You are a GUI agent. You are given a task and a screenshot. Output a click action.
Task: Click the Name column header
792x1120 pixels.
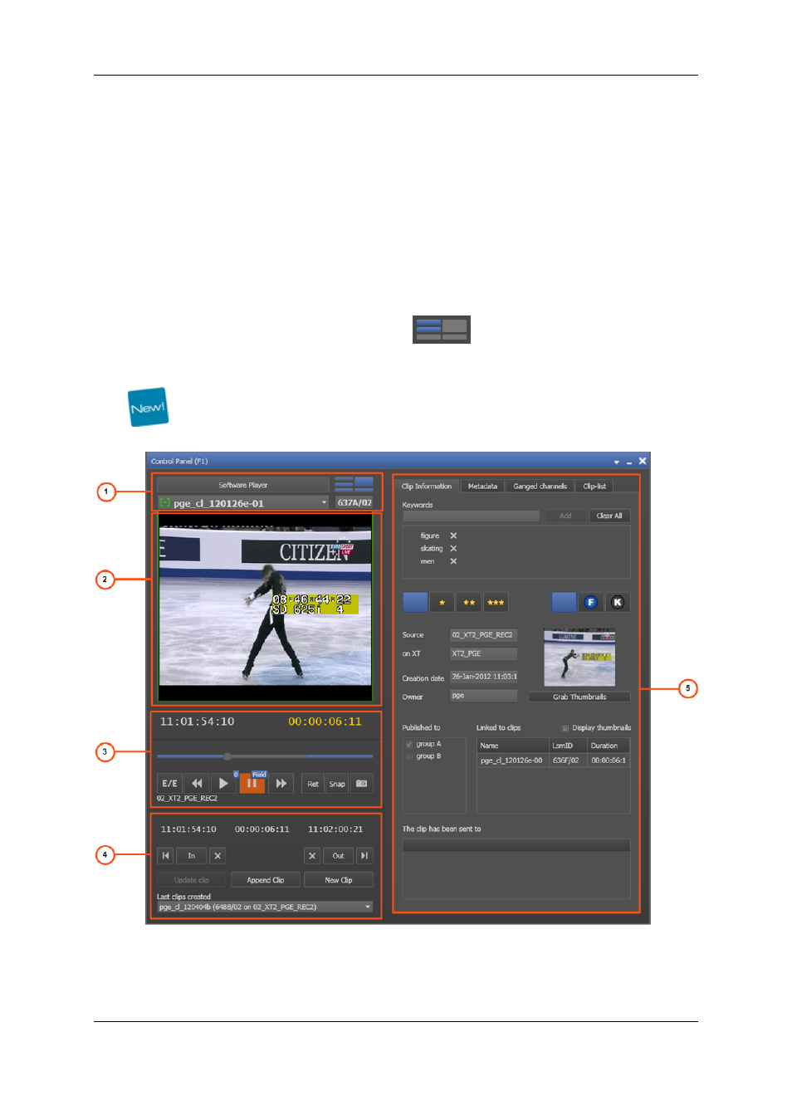point(513,746)
